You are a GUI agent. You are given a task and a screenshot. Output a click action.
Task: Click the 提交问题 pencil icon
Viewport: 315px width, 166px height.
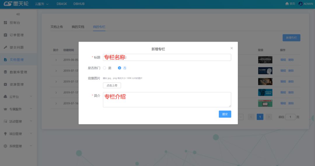pos(6,47)
